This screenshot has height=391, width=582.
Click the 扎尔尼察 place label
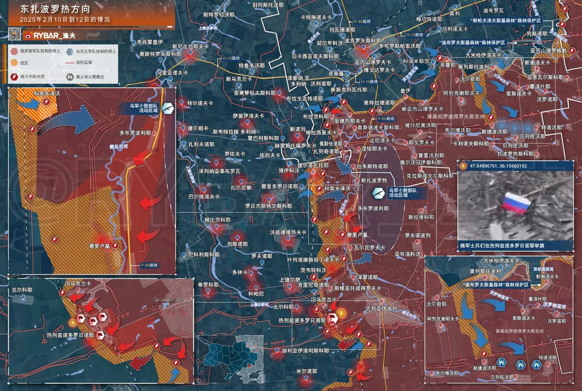pyautogui.click(x=241, y=187)
